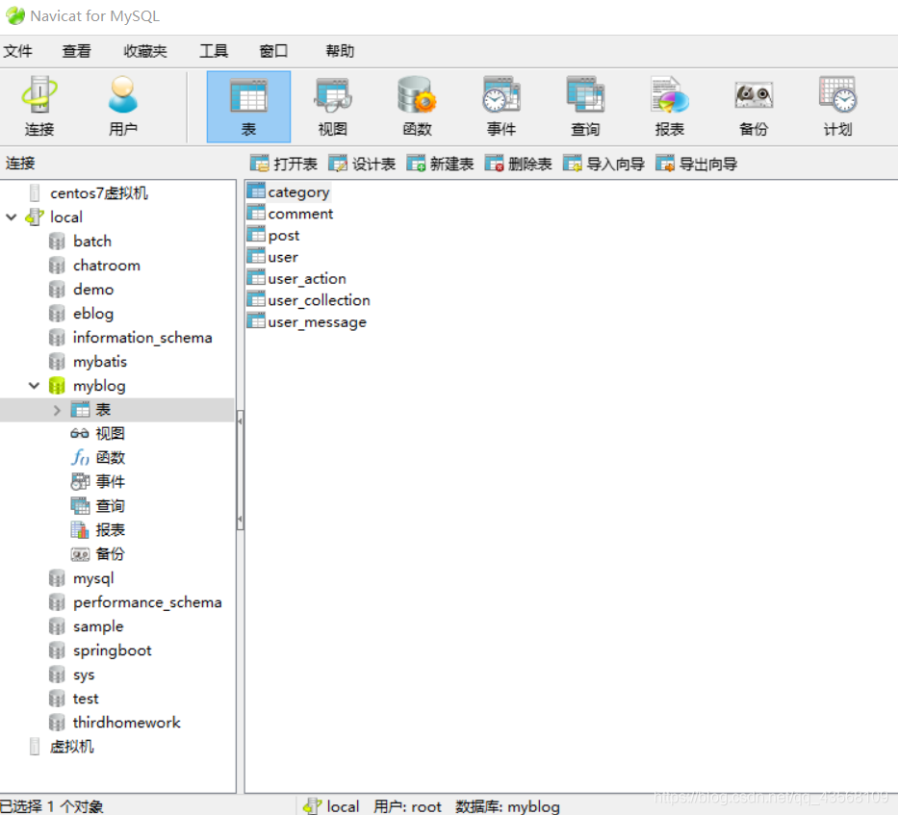
Task: Click the panel splitter collapse handle
Action: (240, 470)
